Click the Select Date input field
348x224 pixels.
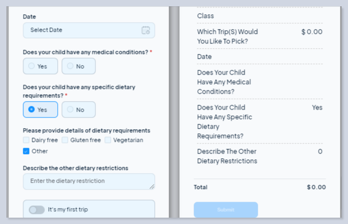[x=82, y=30]
